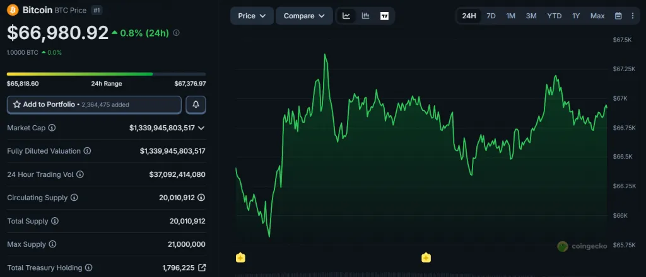Switch to line chart view
646x277 pixels.
pos(346,16)
